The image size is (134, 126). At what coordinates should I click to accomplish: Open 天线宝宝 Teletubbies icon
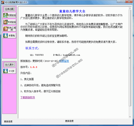point(5,22)
